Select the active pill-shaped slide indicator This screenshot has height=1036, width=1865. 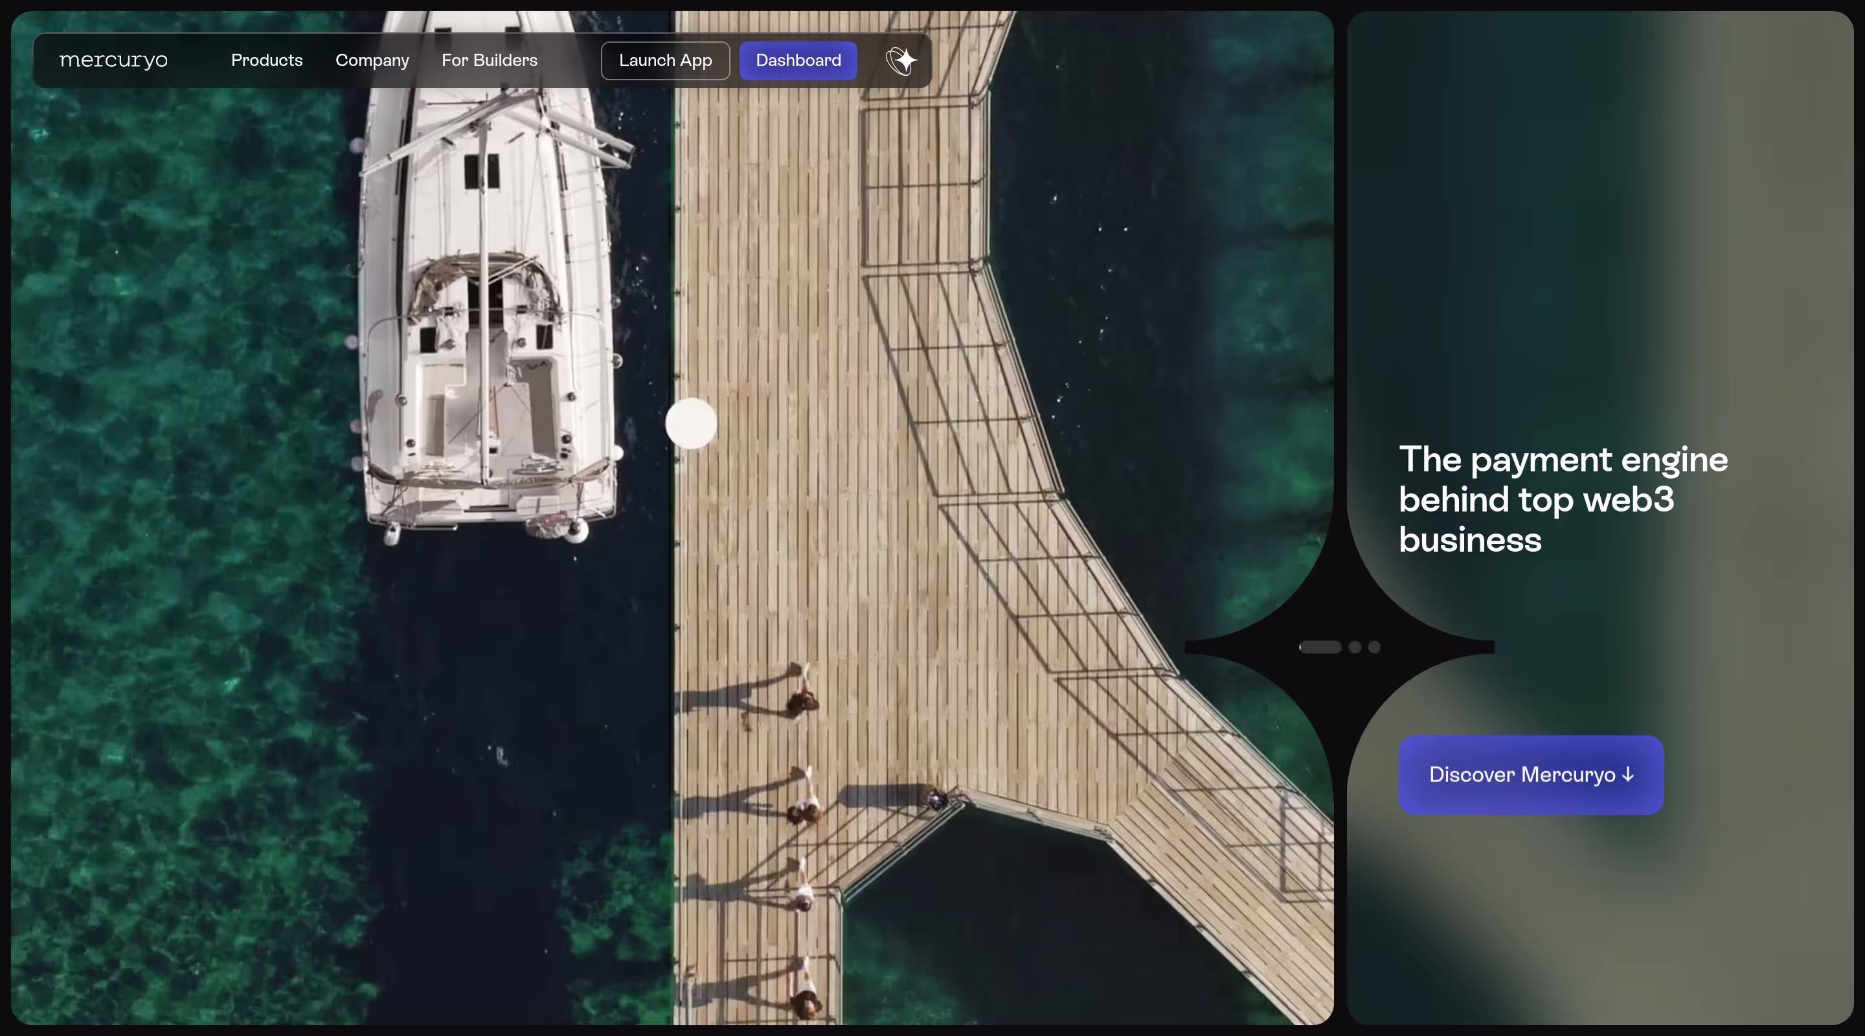pos(1320,647)
